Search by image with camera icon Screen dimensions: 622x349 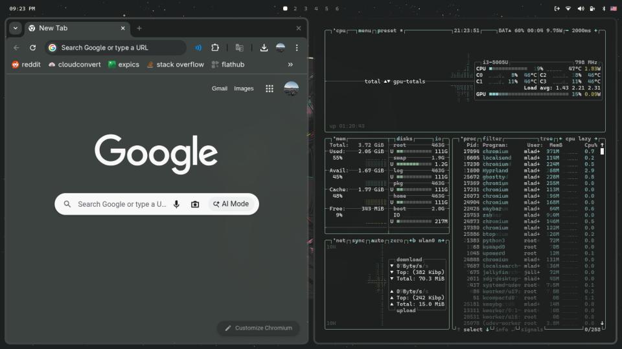pyautogui.click(x=195, y=204)
